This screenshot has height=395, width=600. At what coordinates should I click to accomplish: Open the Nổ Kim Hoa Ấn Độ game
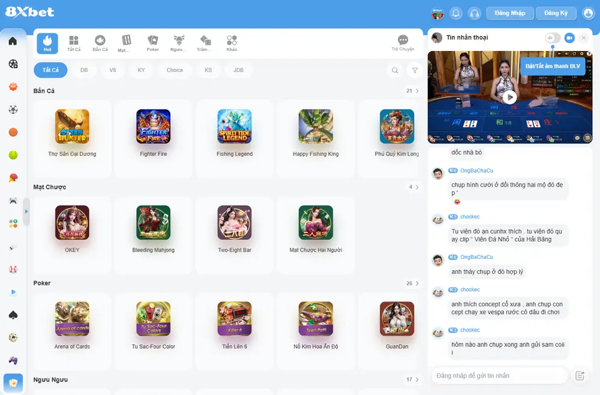point(316,319)
